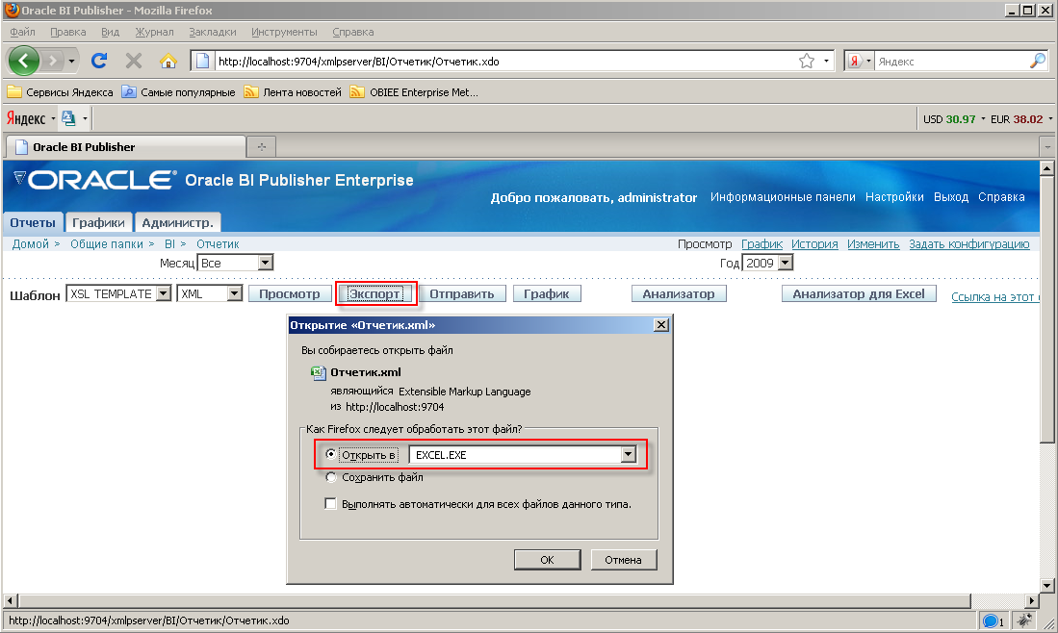Click the stop loading X icon
Viewport: 1058px width, 633px height.
click(134, 62)
